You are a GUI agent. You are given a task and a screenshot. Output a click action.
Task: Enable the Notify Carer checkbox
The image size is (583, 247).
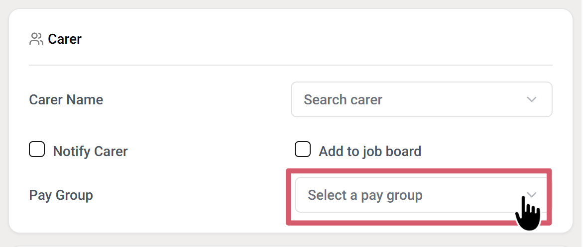[x=37, y=150]
